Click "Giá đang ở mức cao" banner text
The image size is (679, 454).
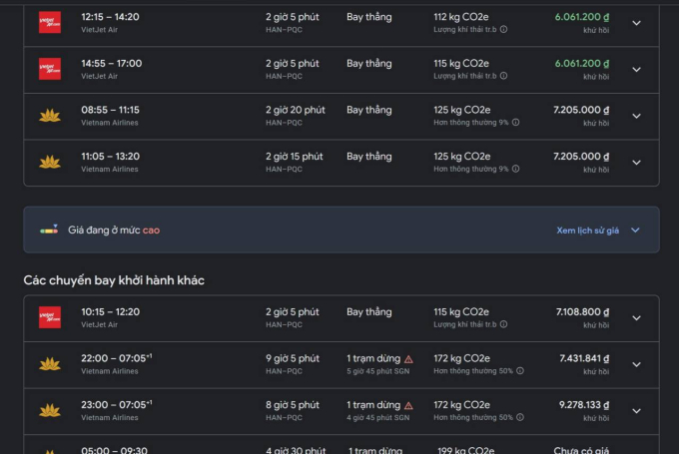tap(114, 229)
